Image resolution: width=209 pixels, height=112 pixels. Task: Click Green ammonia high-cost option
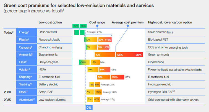coord(158,55)
